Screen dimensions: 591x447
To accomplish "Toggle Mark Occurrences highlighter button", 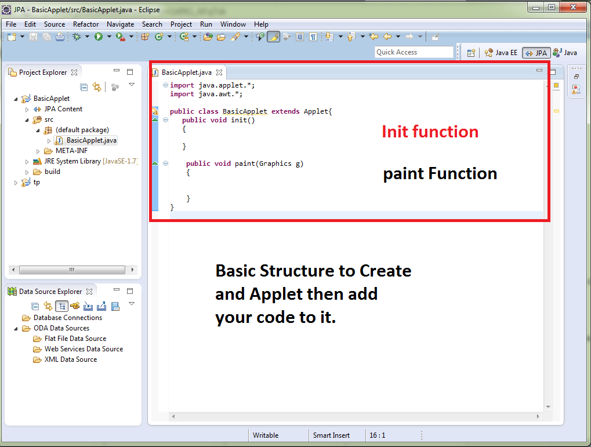I will click(x=274, y=37).
